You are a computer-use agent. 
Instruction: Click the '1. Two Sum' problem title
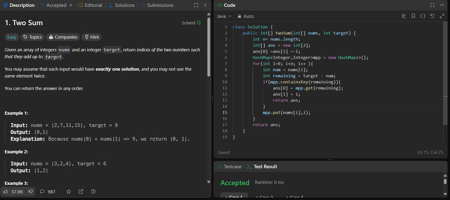coord(24,23)
